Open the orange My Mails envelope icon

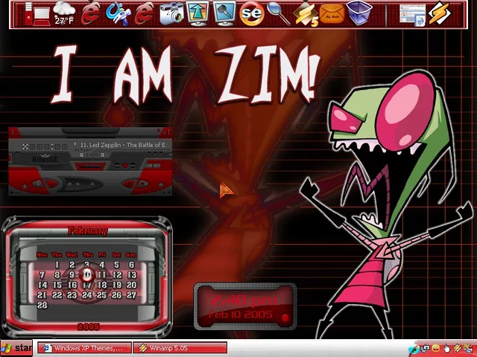pos(332,14)
